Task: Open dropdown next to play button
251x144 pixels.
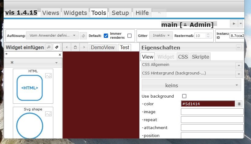Action: click(241, 23)
